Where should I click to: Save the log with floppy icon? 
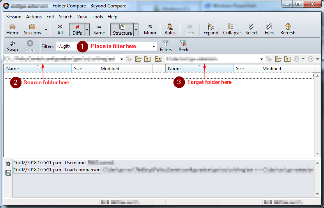pos(8,172)
